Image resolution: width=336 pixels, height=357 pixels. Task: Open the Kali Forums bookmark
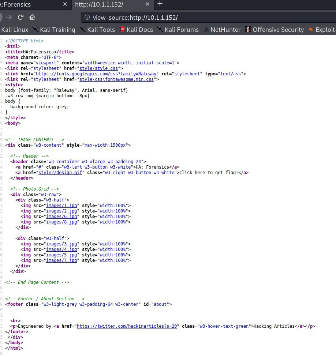tap(178, 30)
